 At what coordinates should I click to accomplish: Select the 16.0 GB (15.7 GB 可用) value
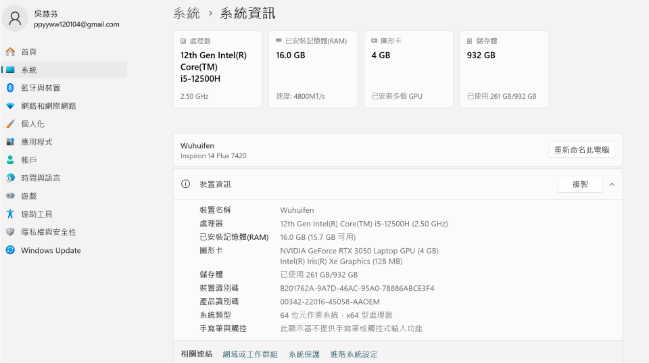[x=318, y=237]
